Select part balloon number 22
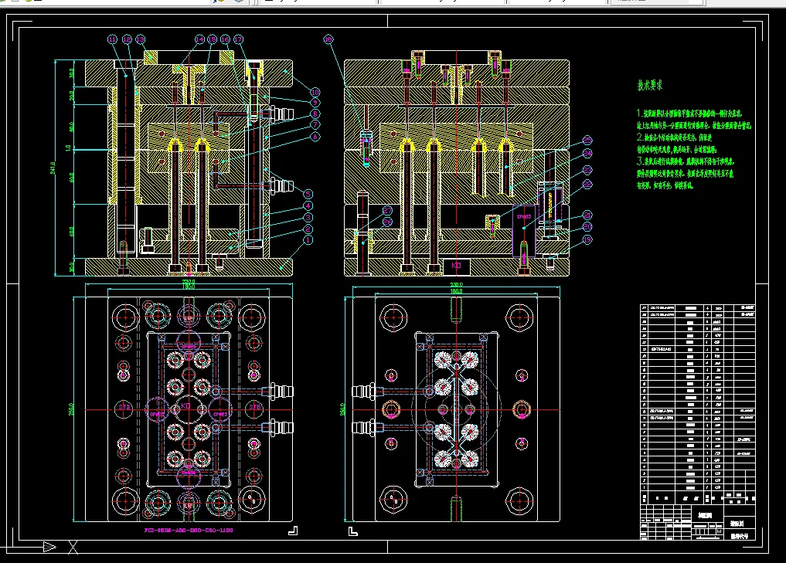Image resolution: width=786 pixels, height=563 pixels. (587, 185)
